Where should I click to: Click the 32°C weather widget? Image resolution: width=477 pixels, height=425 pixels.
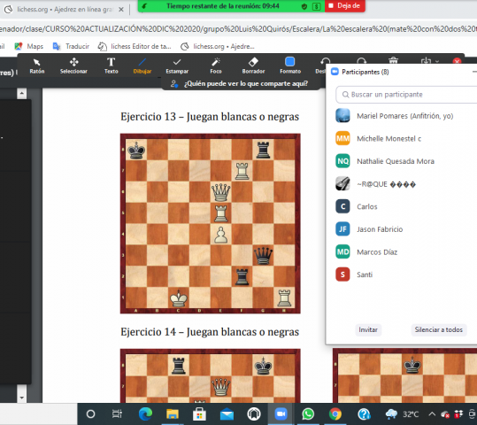(402, 414)
